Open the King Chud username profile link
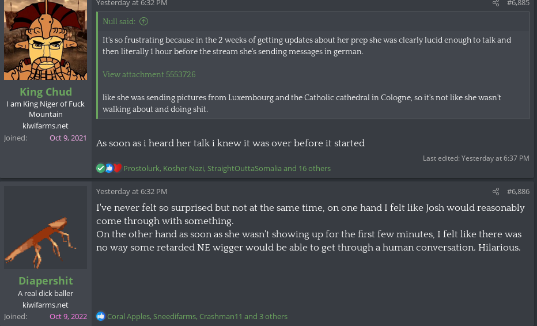537x326 pixels. [46, 92]
